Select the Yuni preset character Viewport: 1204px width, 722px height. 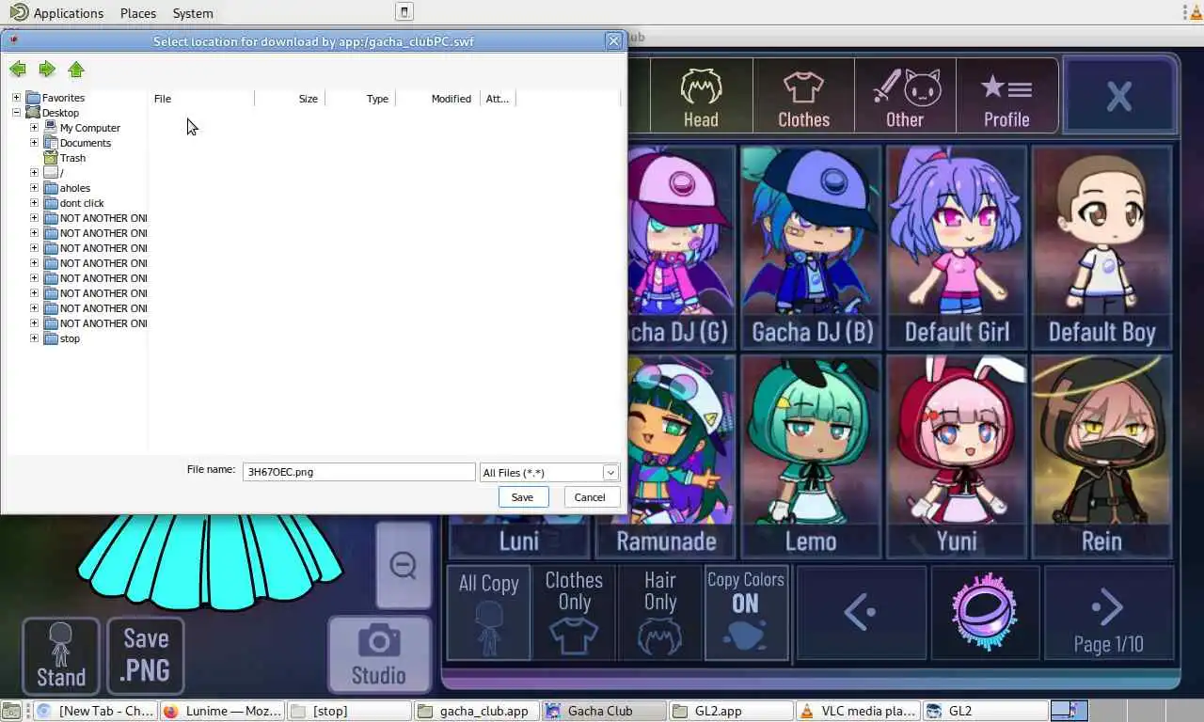957,457
